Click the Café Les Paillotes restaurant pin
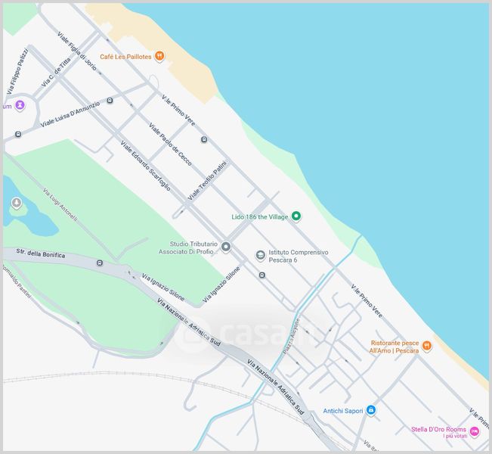Viewport: 492px width, 454px height. tap(159, 56)
